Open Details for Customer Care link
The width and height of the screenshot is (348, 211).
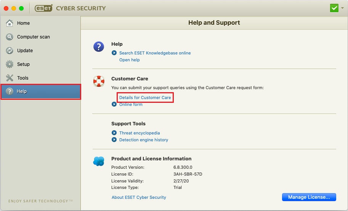click(145, 98)
